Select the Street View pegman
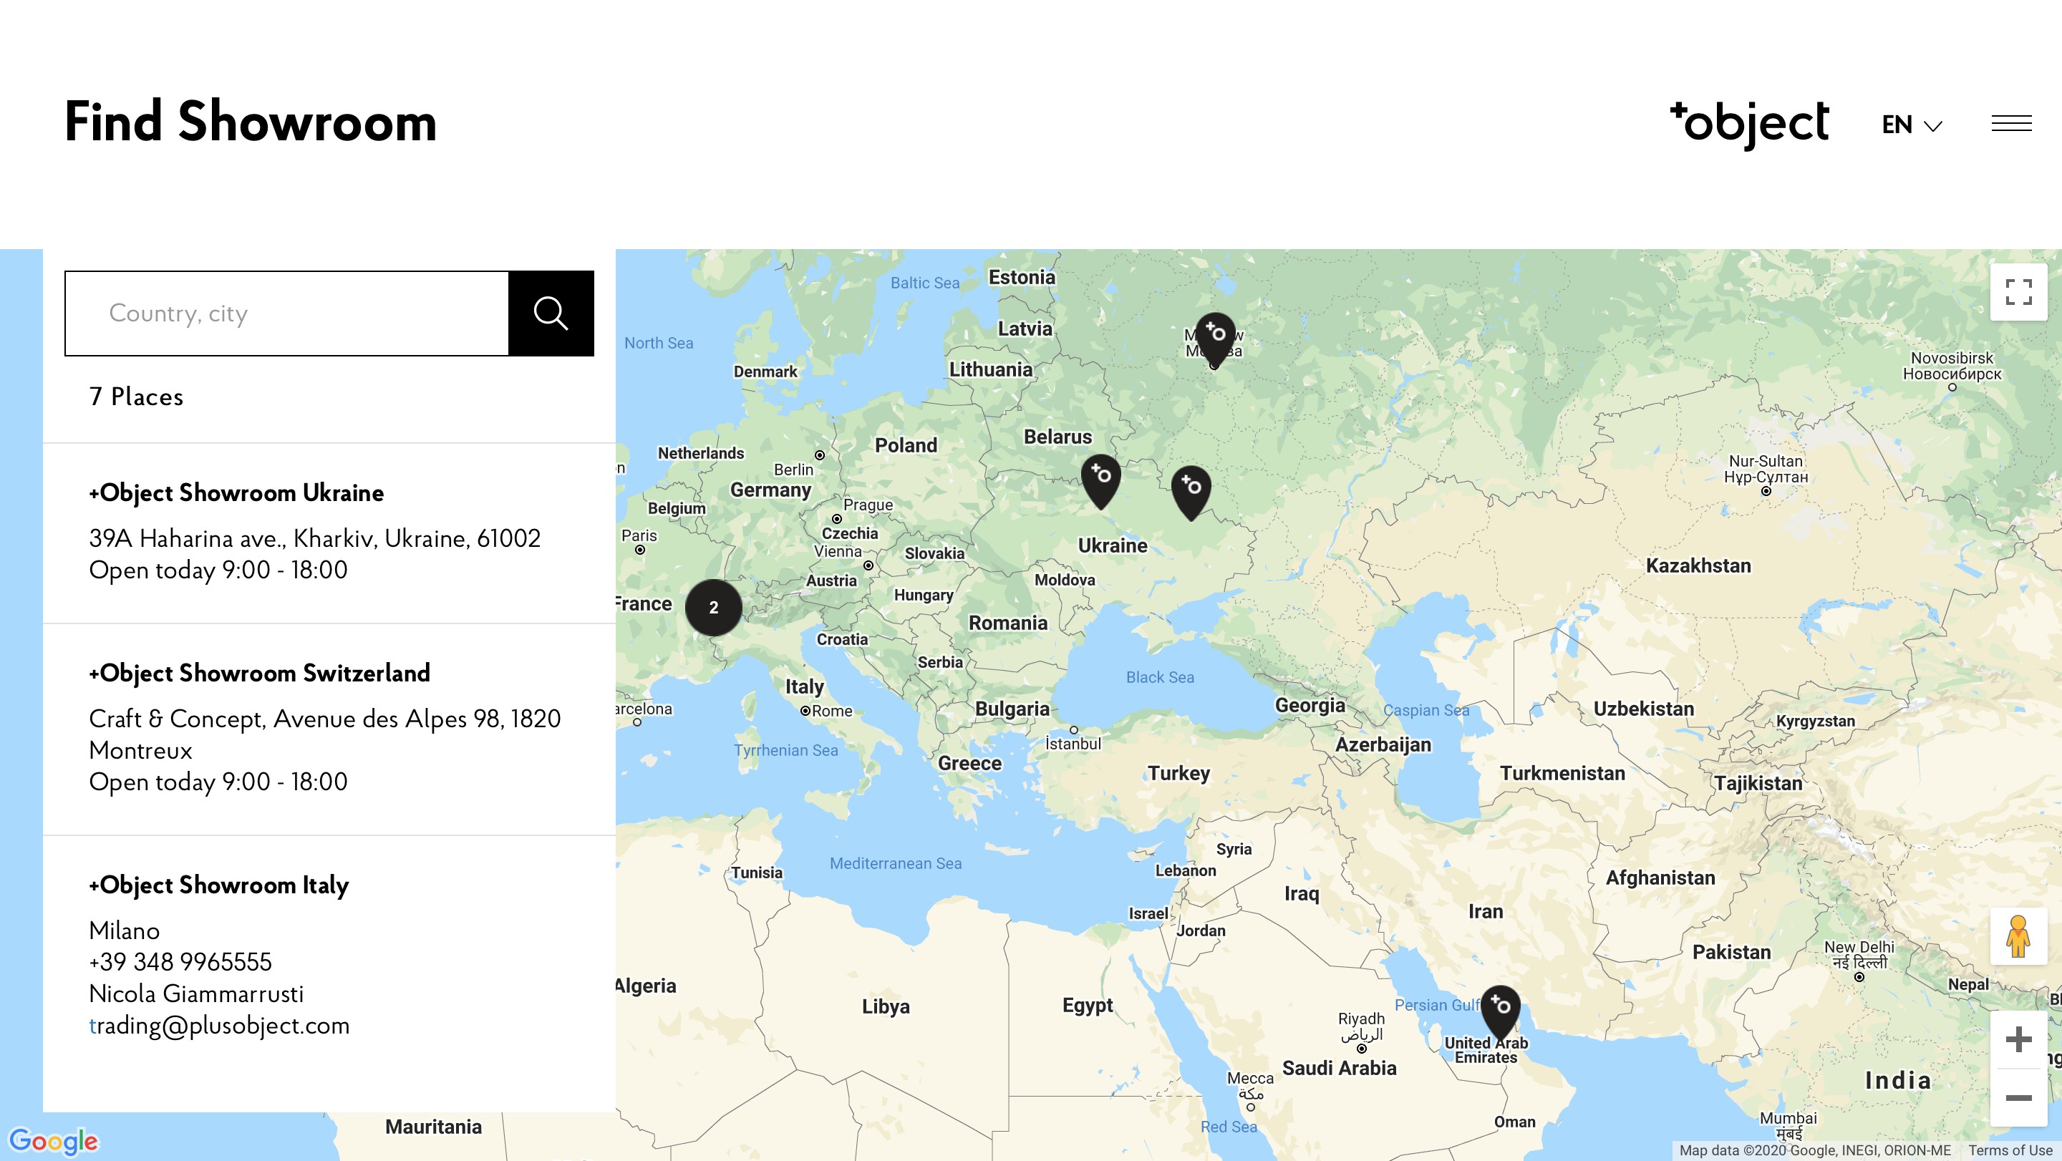Screen dimensions: 2062x1161 click(2018, 936)
